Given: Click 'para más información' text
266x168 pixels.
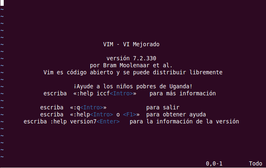Looking at the screenshot, I should (x=183, y=93).
